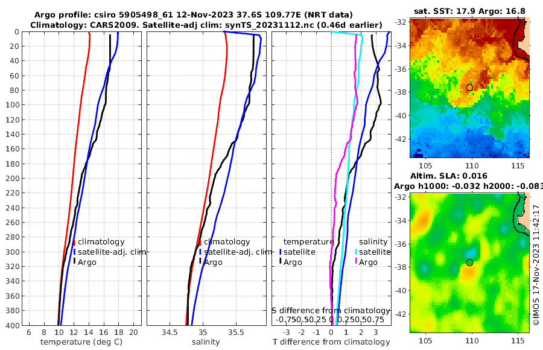Image resolution: width=543 pixels, height=350 pixels.
Task: Click longitude tick '115' below the SLA map
Action: [518, 341]
